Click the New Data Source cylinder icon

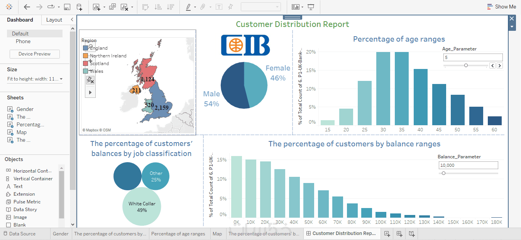point(79,7)
